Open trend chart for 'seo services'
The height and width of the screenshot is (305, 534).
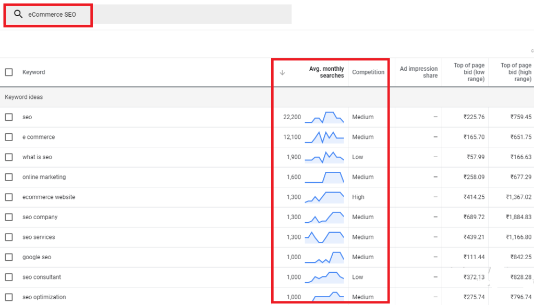point(324,237)
